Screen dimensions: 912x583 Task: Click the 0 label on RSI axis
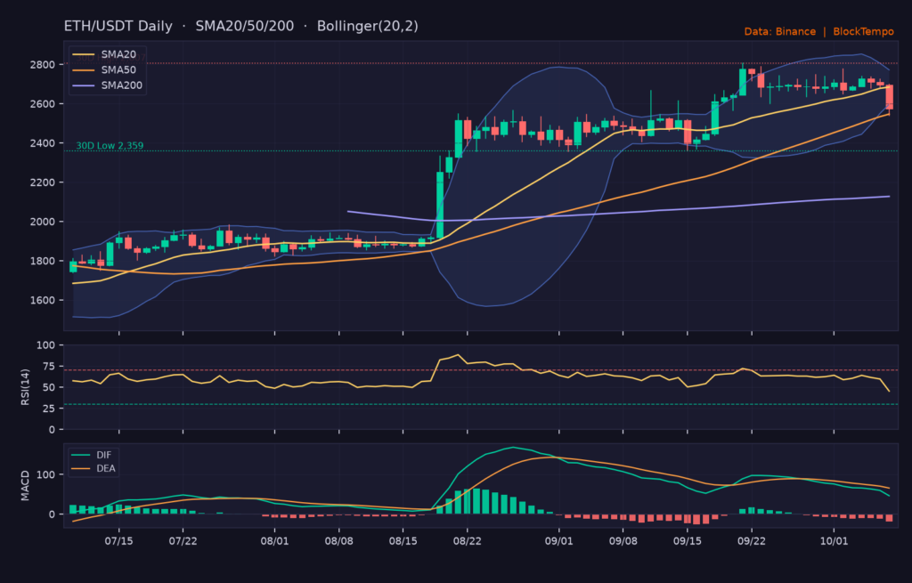(x=53, y=430)
